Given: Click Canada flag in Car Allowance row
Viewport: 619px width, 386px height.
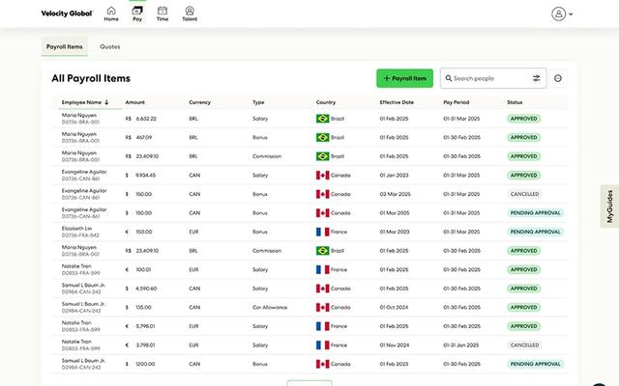Looking at the screenshot, I should click(x=322, y=307).
